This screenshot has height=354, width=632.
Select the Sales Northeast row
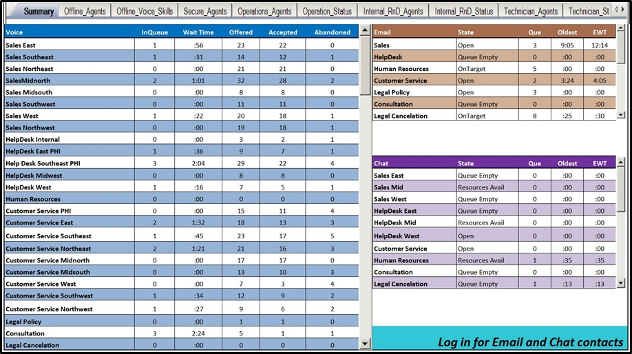(181, 69)
